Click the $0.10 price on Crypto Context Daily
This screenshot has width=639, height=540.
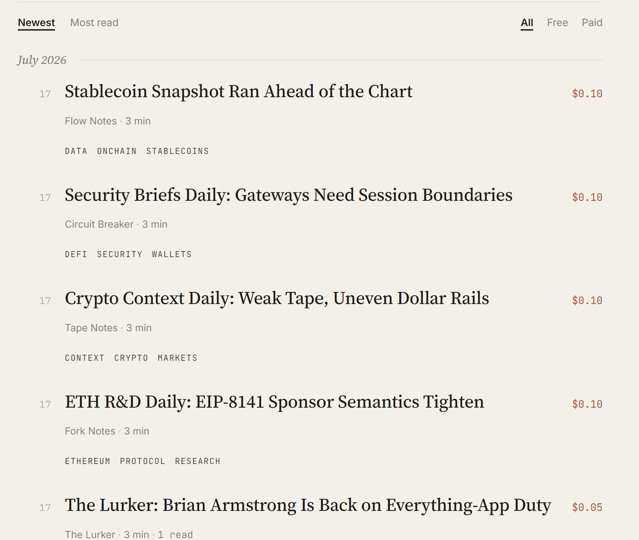pyautogui.click(x=587, y=301)
